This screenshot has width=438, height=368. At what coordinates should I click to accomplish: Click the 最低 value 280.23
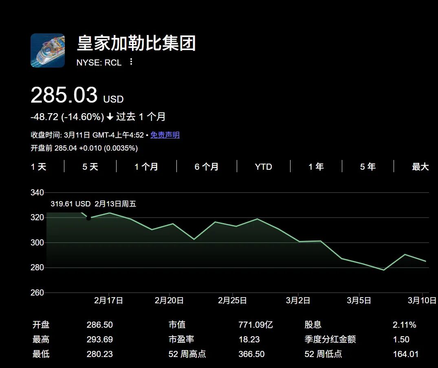(x=100, y=354)
